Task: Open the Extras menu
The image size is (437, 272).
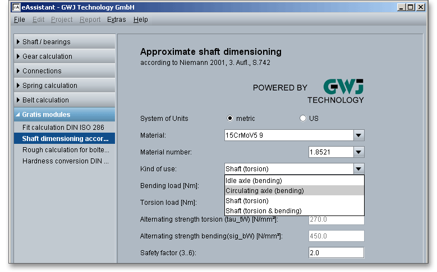Action: coord(116,20)
